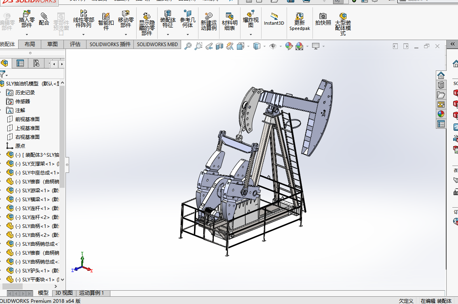This screenshot has height=304, width=458.
Task: Take a snapshot with 拍快照
Action: tap(323, 19)
